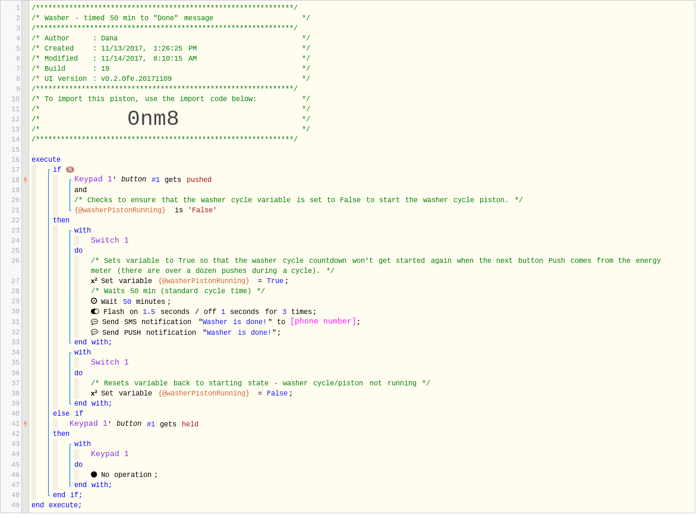Click the 'and' operator on line 19
The width and height of the screenshot is (700, 518).
pos(81,191)
